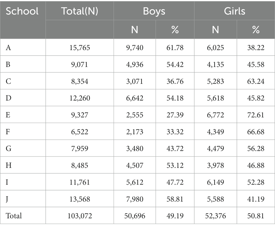Click the School column header

(x=22, y=11)
